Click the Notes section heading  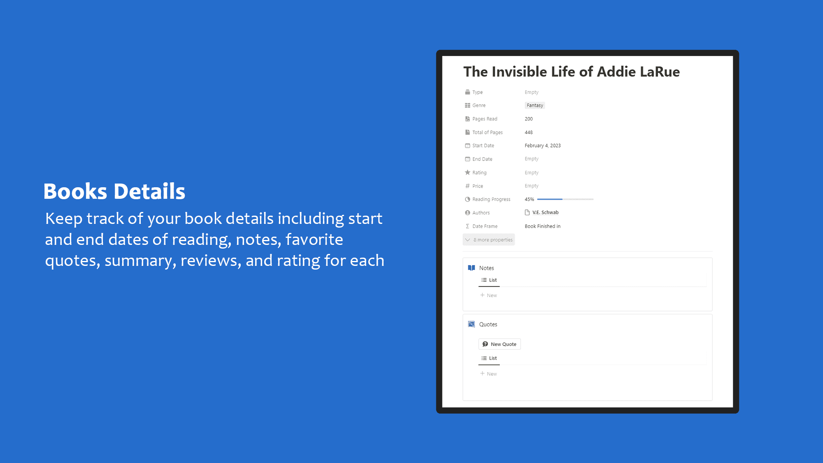coord(486,268)
